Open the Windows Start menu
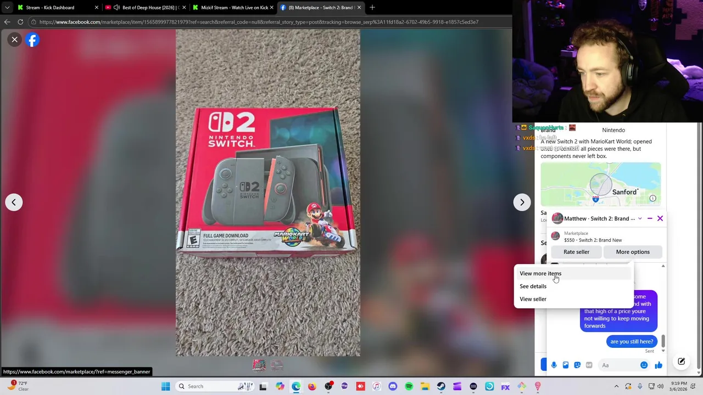The image size is (703, 395). tap(165, 386)
